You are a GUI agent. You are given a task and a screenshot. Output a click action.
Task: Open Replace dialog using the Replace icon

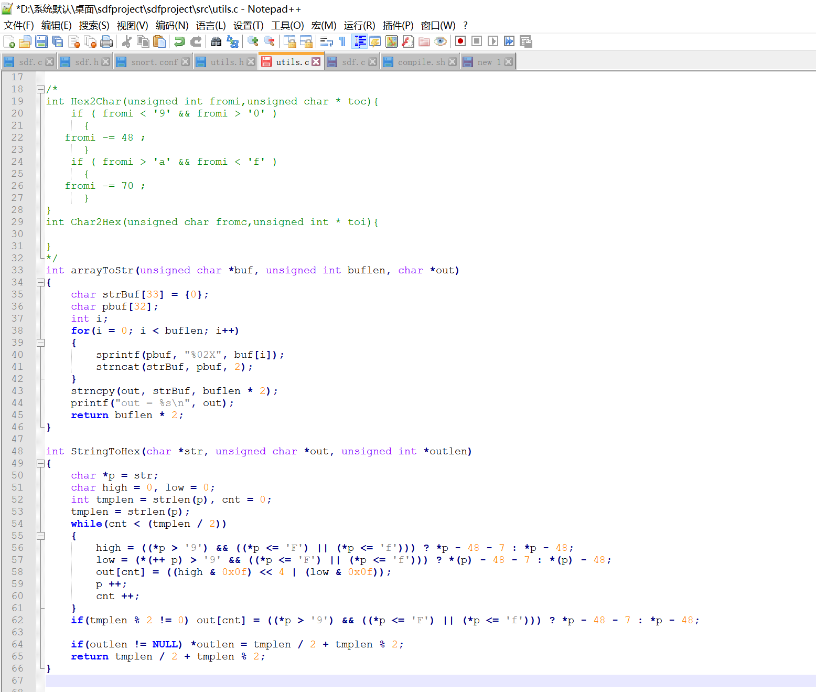click(x=232, y=41)
